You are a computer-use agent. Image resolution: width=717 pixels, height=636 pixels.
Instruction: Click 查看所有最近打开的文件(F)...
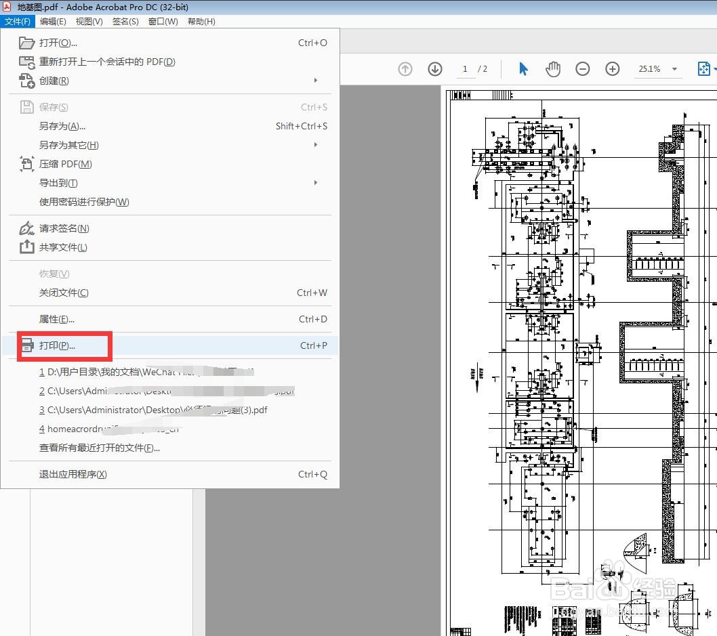point(169,448)
